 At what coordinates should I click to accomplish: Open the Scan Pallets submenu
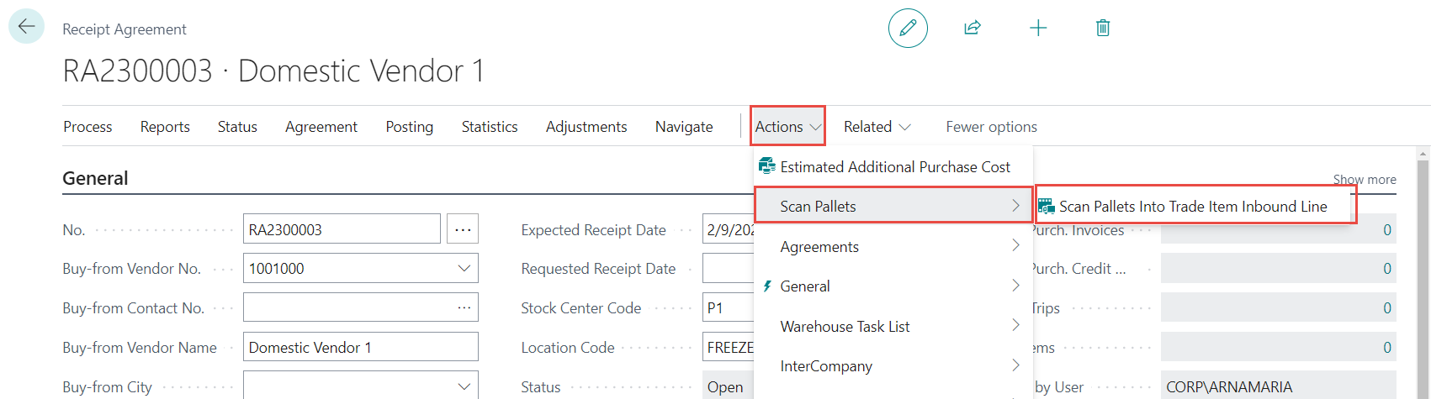893,207
